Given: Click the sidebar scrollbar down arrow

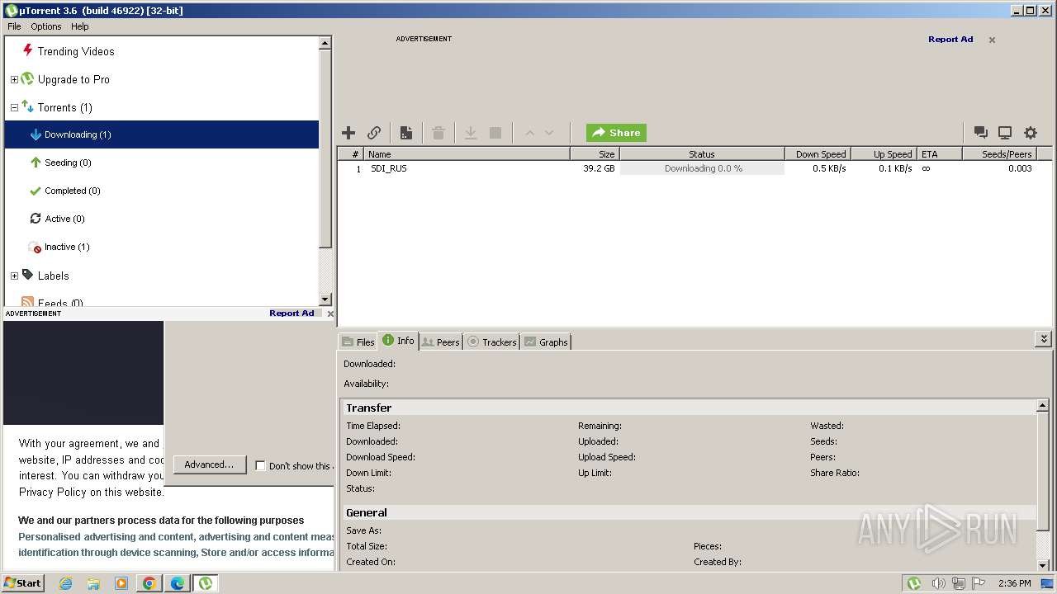Looking at the screenshot, I should 325,299.
